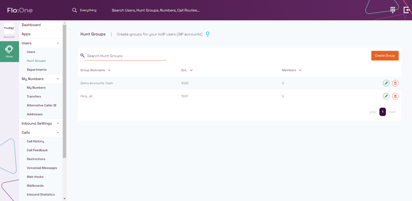This screenshot has width=412, height=201.
Task: Open the apps grid icon in the top bar
Action: tap(393, 10)
